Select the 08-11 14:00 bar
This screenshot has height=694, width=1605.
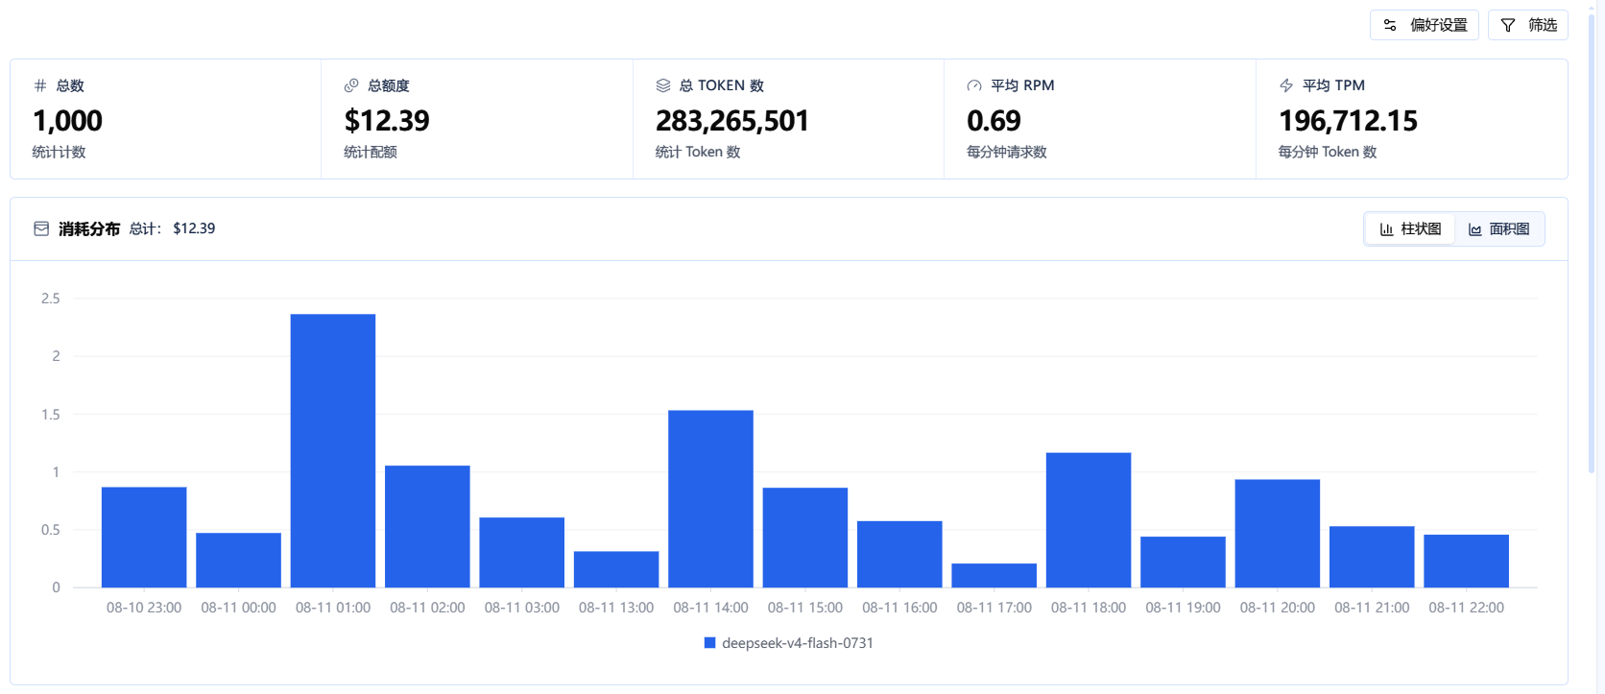coord(710,499)
